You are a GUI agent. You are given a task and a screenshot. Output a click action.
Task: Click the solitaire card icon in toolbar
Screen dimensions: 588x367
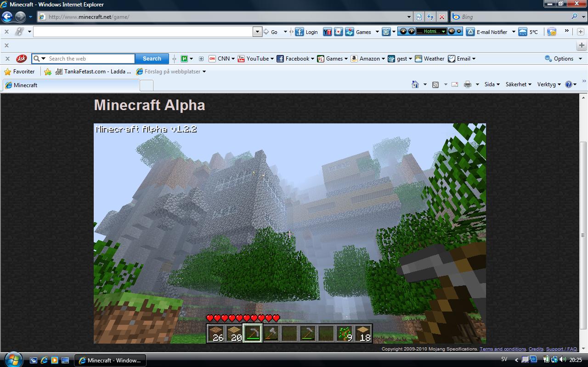point(339,32)
